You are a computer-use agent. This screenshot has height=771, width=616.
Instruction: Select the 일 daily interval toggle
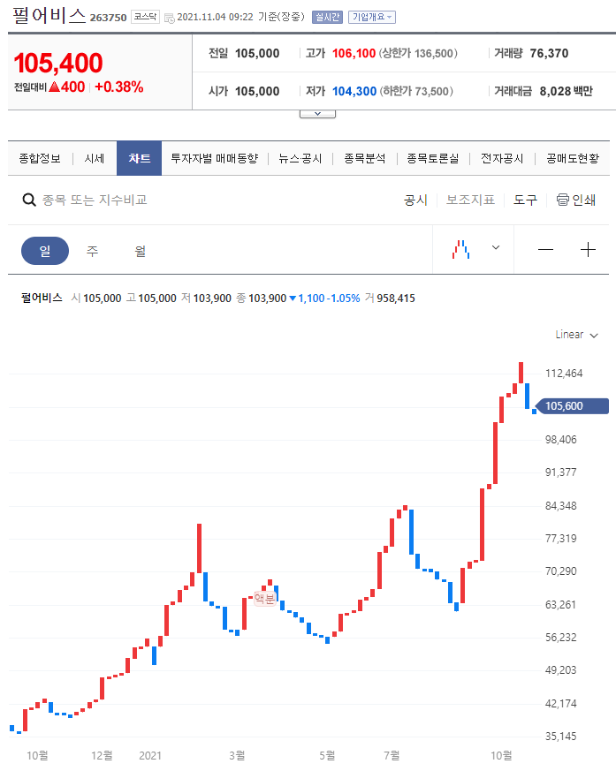click(x=44, y=251)
